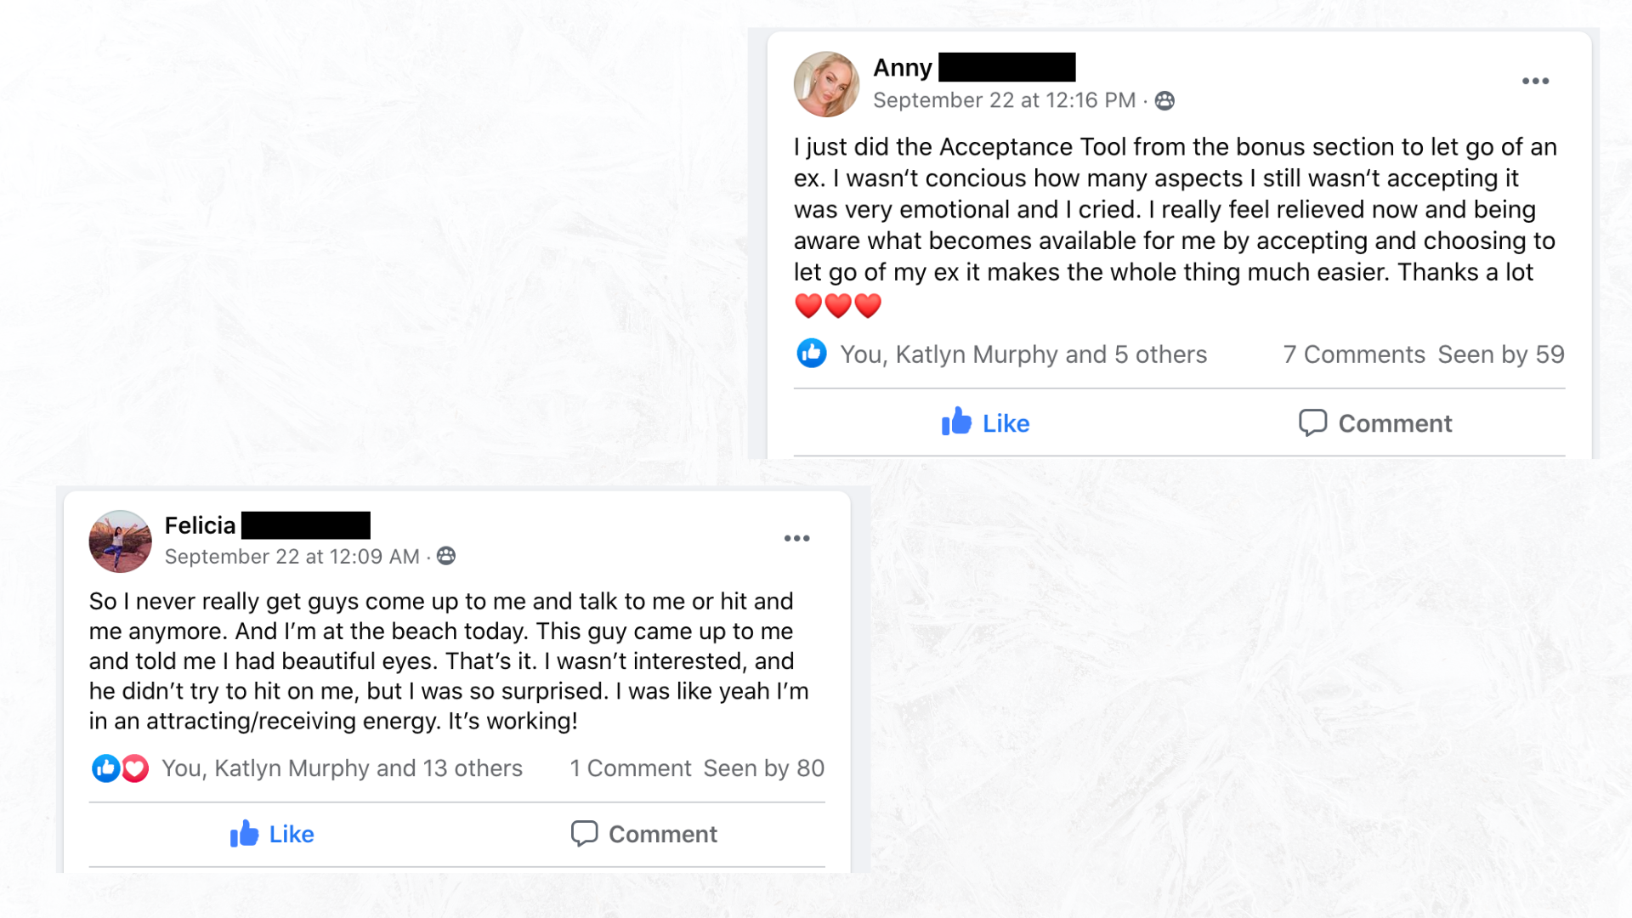Like Felicia's beach post
This screenshot has width=1632, height=918.
(272, 834)
